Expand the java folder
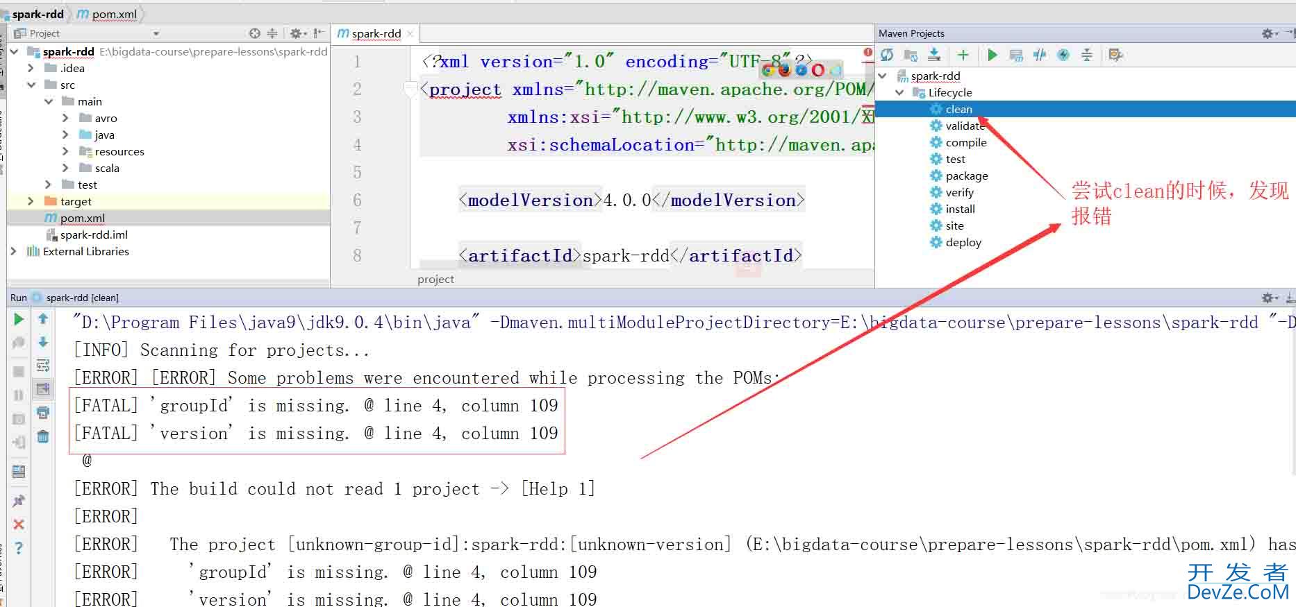 (65, 135)
